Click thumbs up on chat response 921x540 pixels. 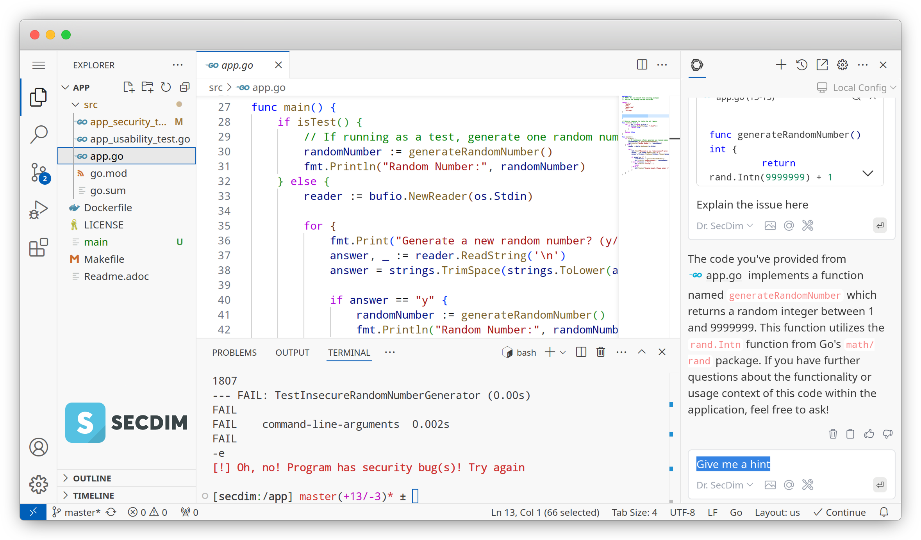[869, 434]
